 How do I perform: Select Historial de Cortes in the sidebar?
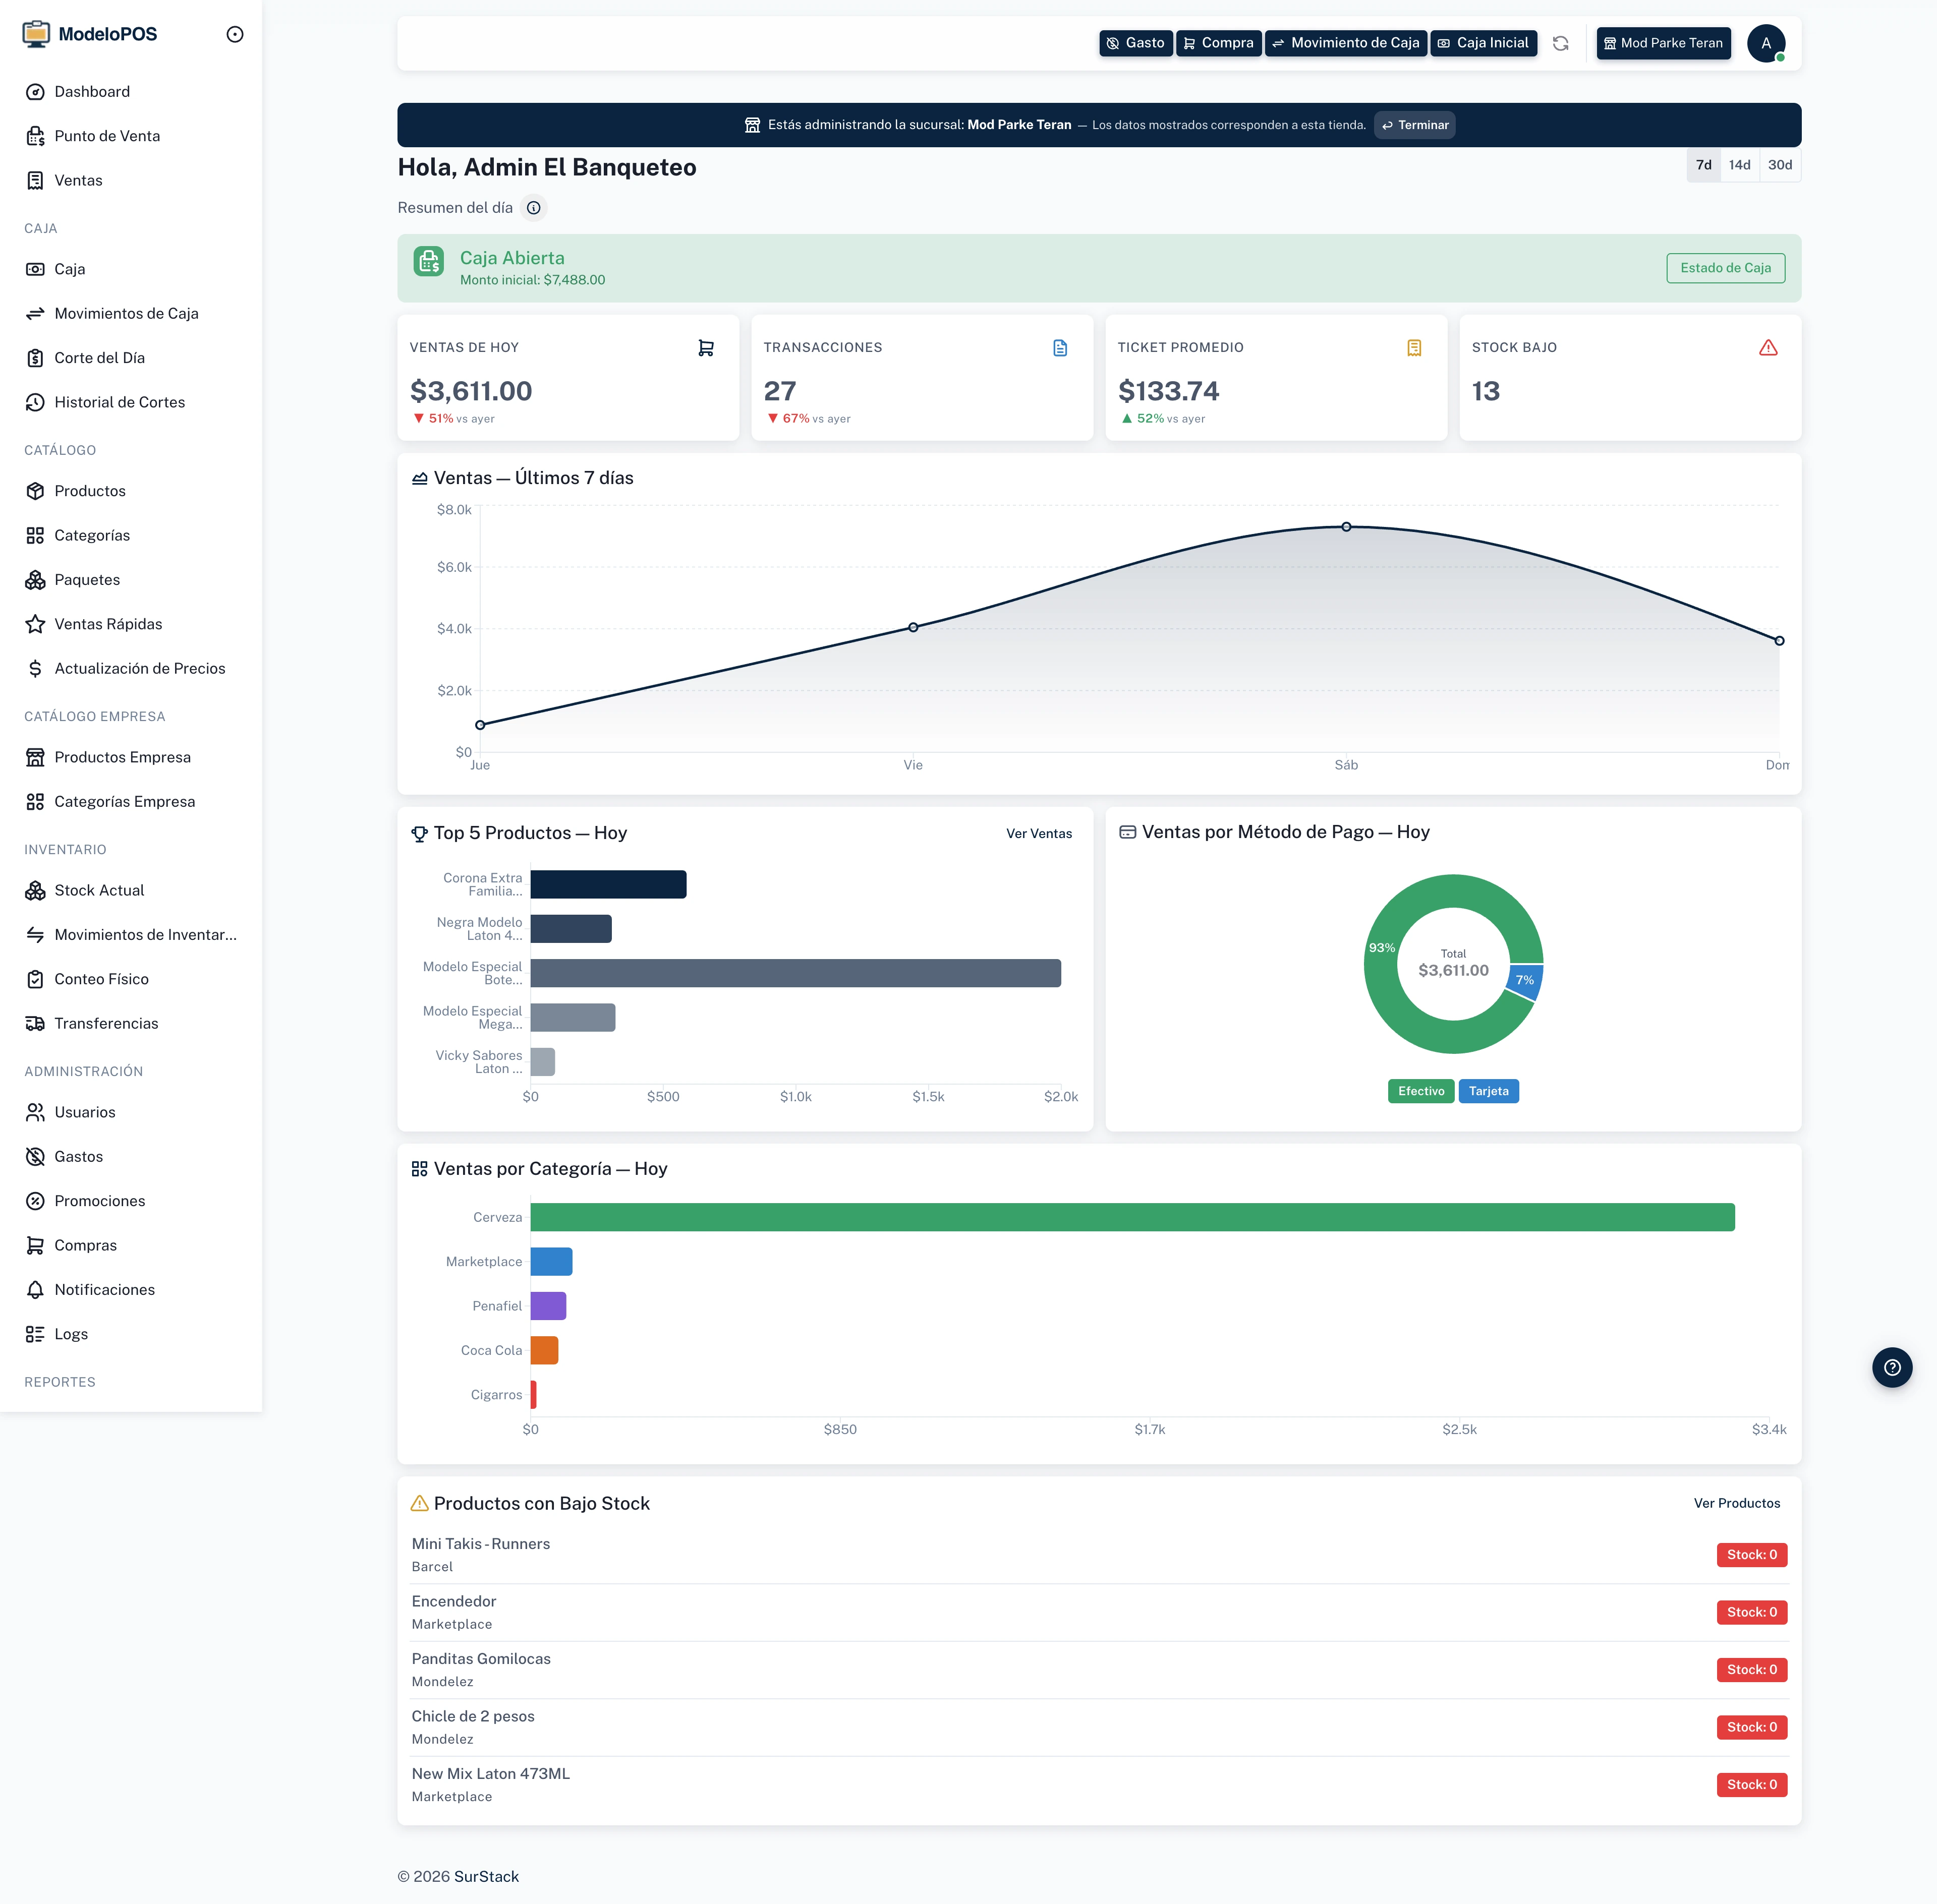click(120, 402)
